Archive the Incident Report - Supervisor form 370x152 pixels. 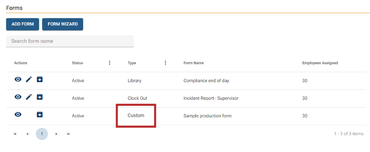[40, 97]
